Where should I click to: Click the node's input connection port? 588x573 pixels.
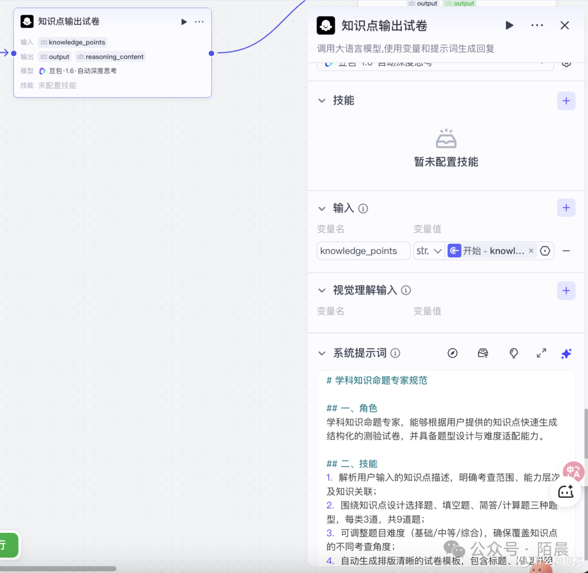(x=14, y=53)
